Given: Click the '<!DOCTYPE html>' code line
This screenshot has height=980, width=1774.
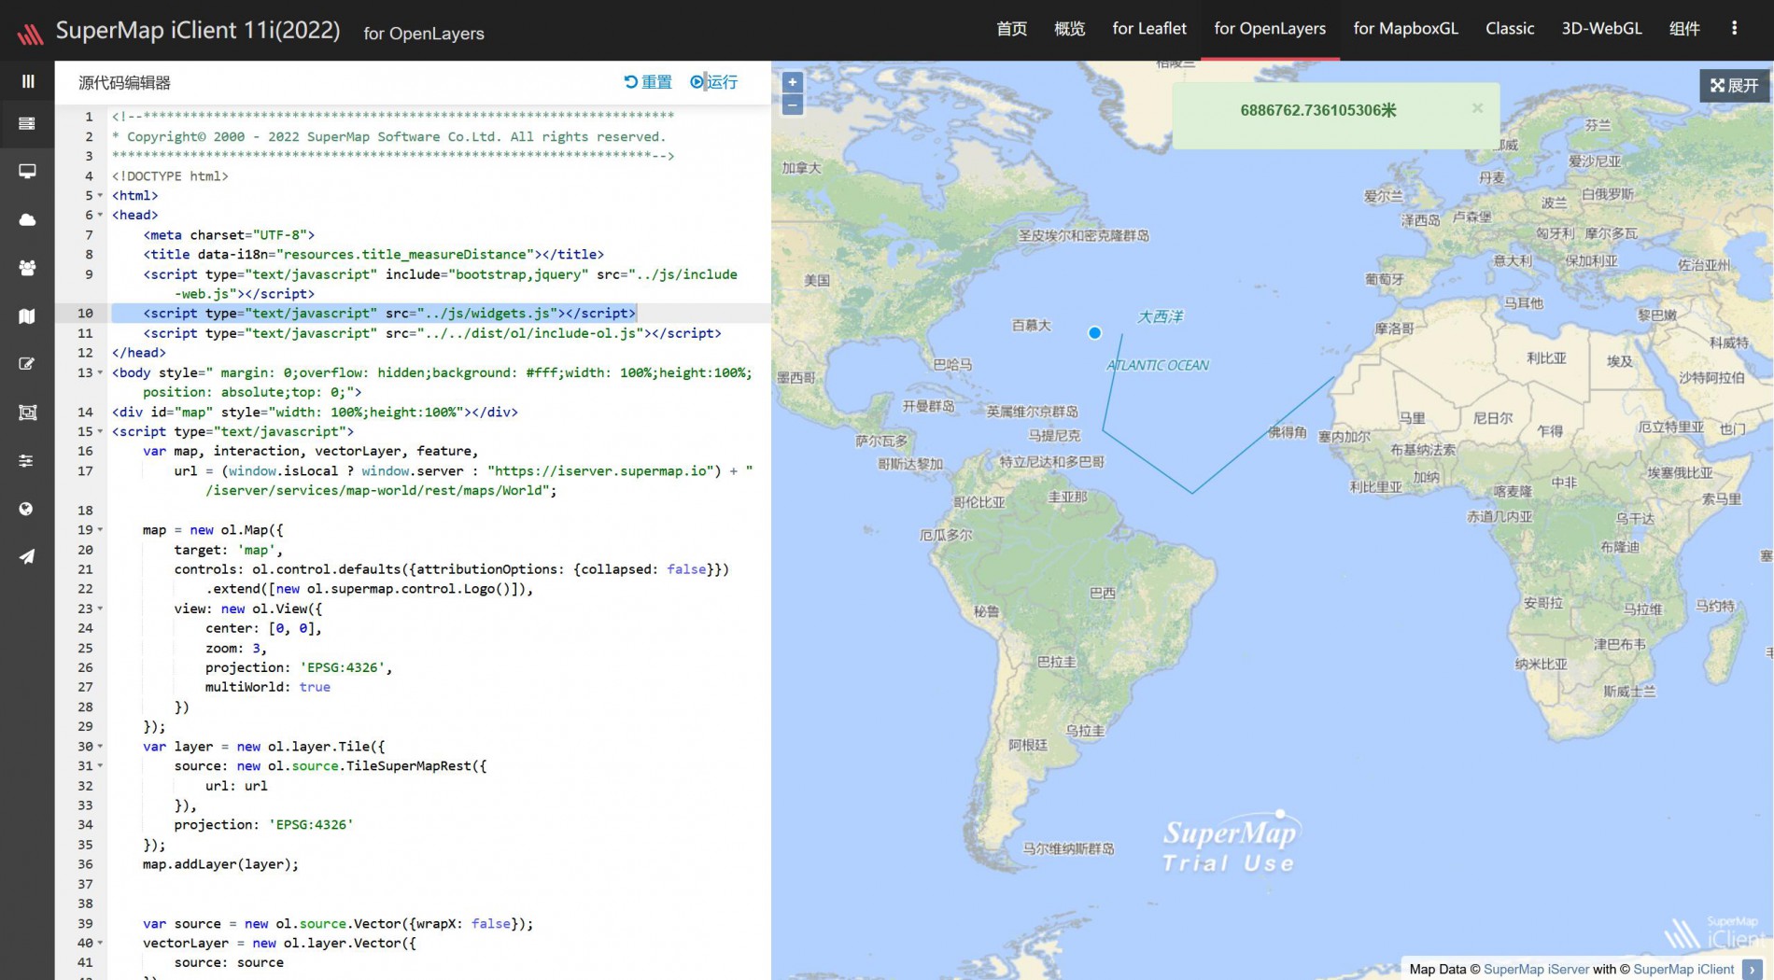Looking at the screenshot, I should (x=170, y=175).
